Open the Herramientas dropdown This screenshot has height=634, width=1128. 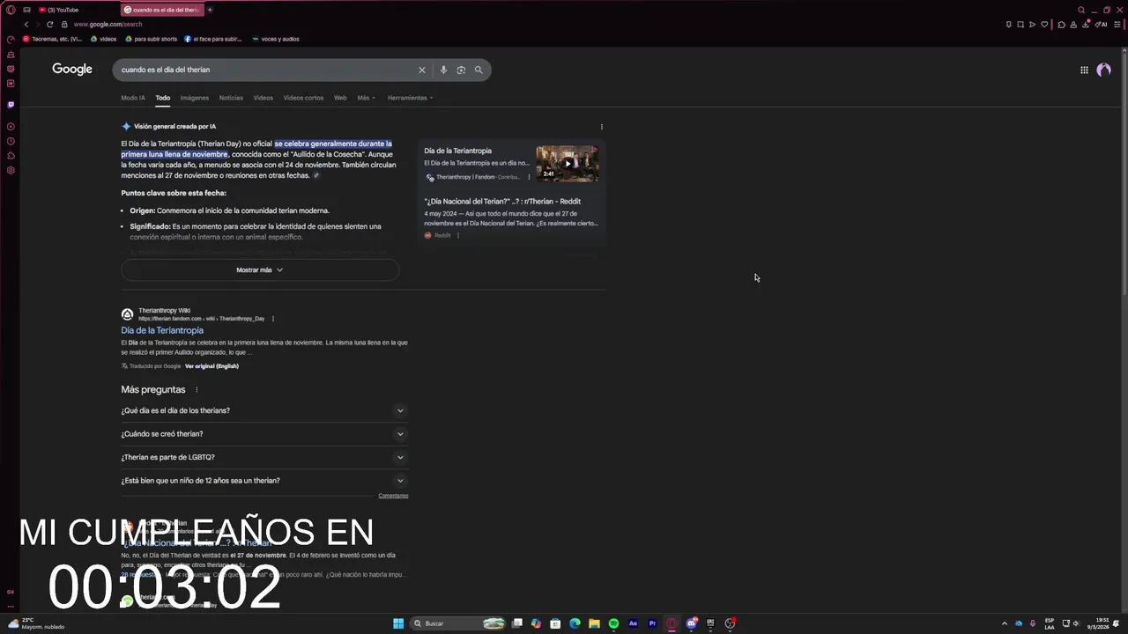click(x=410, y=98)
